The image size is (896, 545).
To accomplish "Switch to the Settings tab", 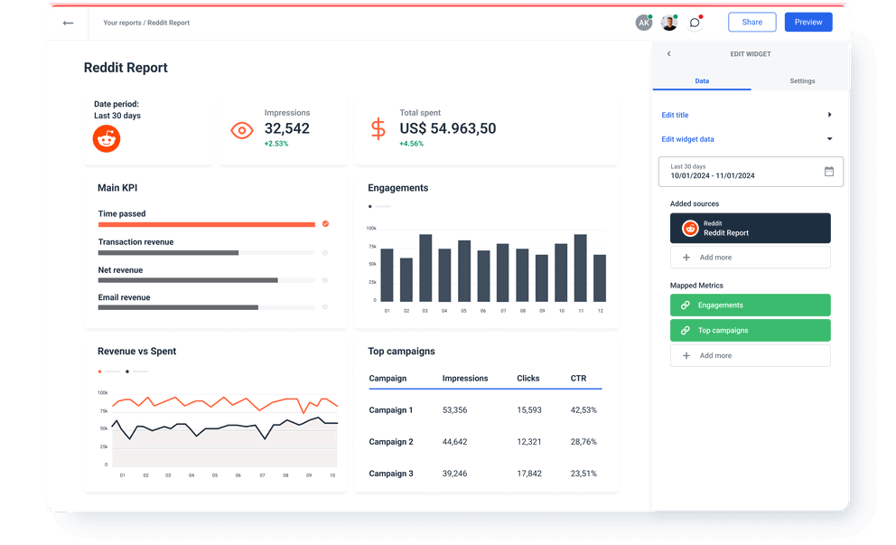I will [x=802, y=81].
